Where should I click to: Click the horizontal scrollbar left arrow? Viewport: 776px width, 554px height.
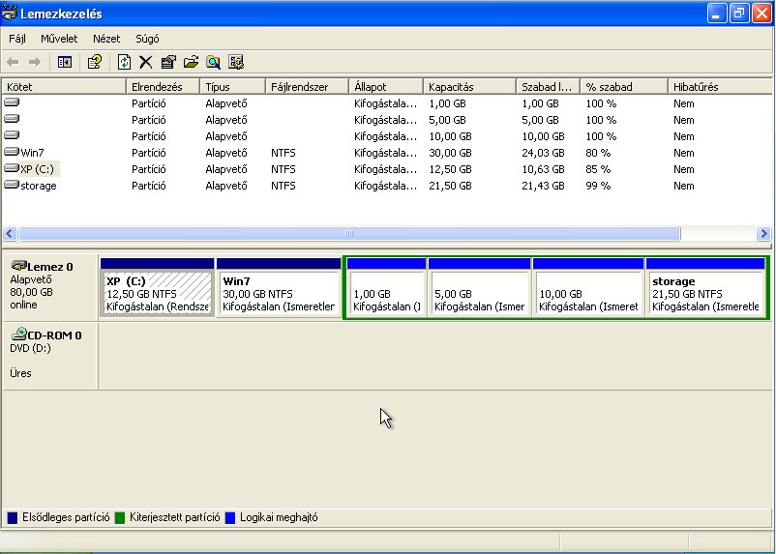10,233
